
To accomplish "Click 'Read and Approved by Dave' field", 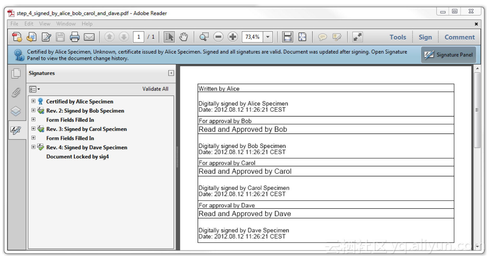I will coord(326,214).
